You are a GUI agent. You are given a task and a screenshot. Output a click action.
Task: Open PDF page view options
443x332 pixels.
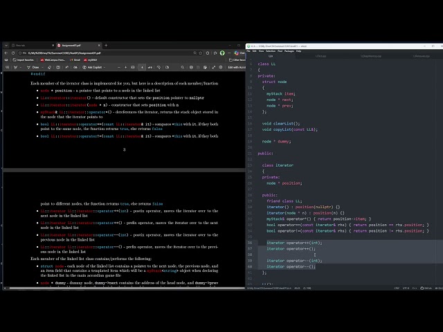point(168,67)
